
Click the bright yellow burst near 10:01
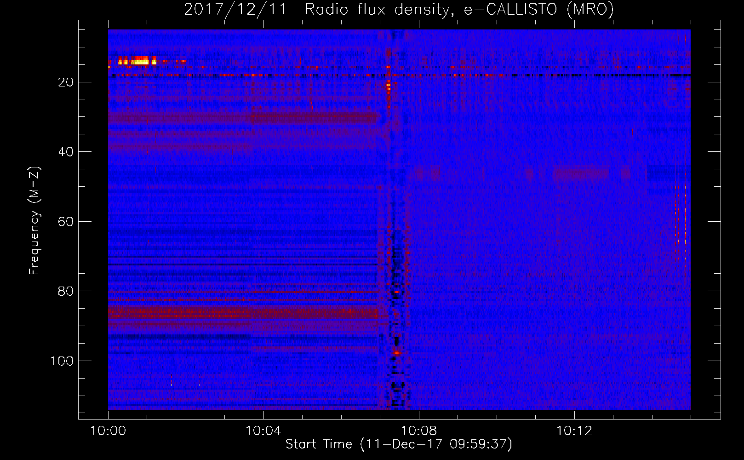137,60
